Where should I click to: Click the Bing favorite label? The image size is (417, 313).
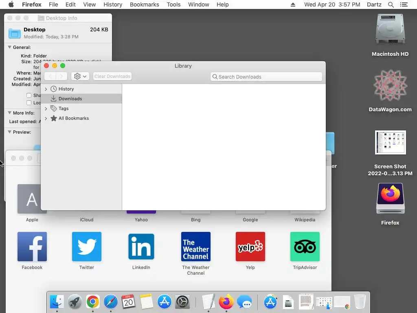(196, 220)
